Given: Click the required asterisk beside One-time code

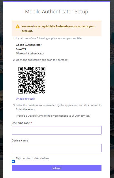Looking at the screenshot, I should click(31, 123).
